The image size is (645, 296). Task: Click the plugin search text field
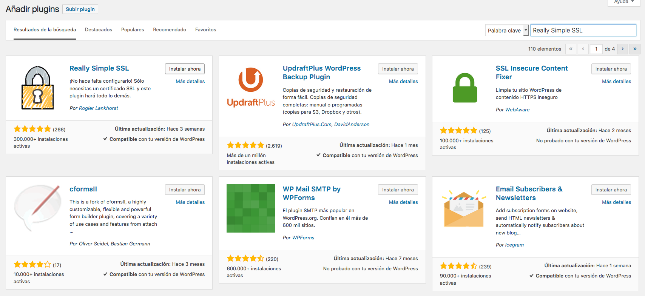click(583, 30)
